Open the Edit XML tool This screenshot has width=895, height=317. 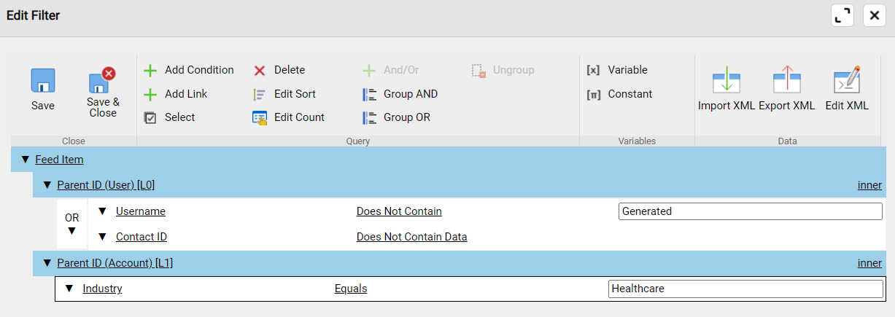847,80
